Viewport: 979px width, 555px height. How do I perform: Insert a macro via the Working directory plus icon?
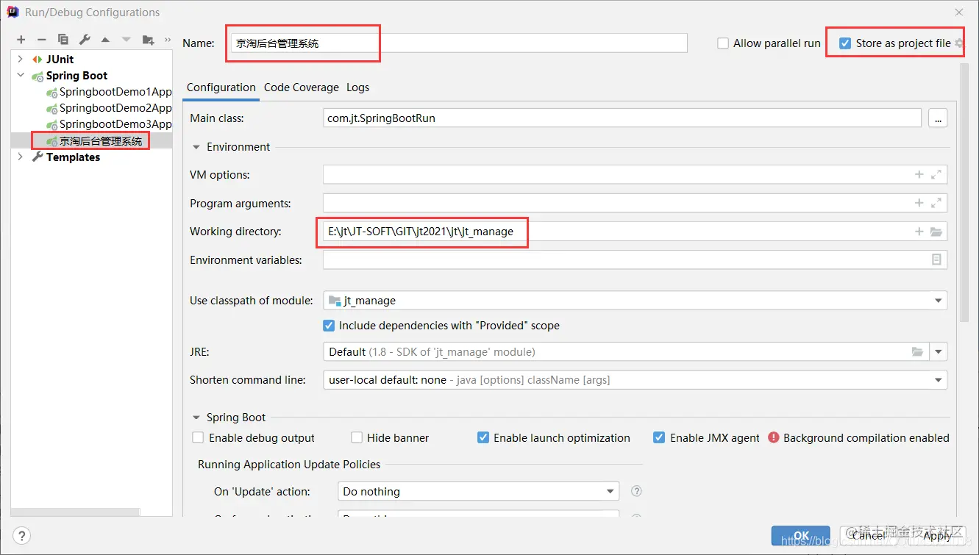(919, 232)
